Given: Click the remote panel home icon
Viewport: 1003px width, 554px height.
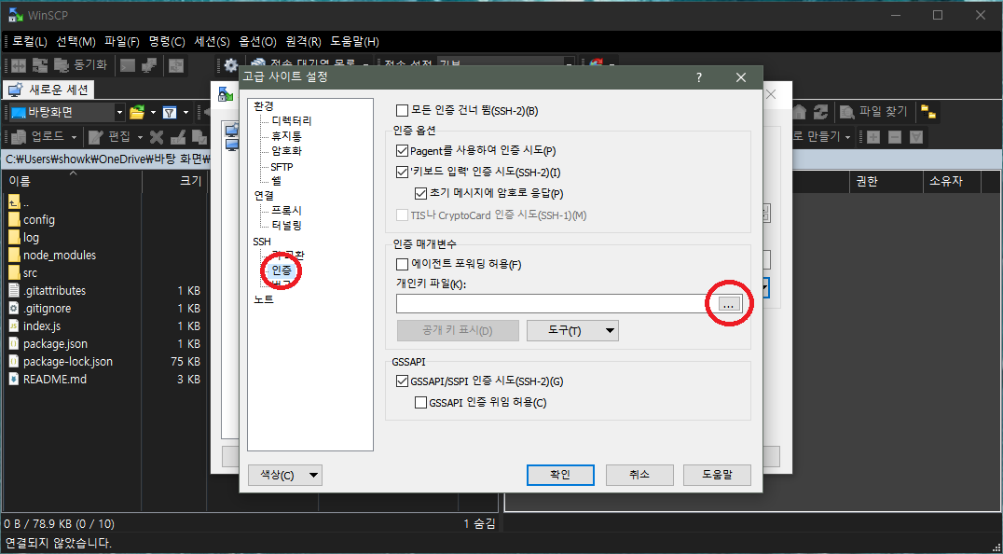Looking at the screenshot, I should point(799,112).
